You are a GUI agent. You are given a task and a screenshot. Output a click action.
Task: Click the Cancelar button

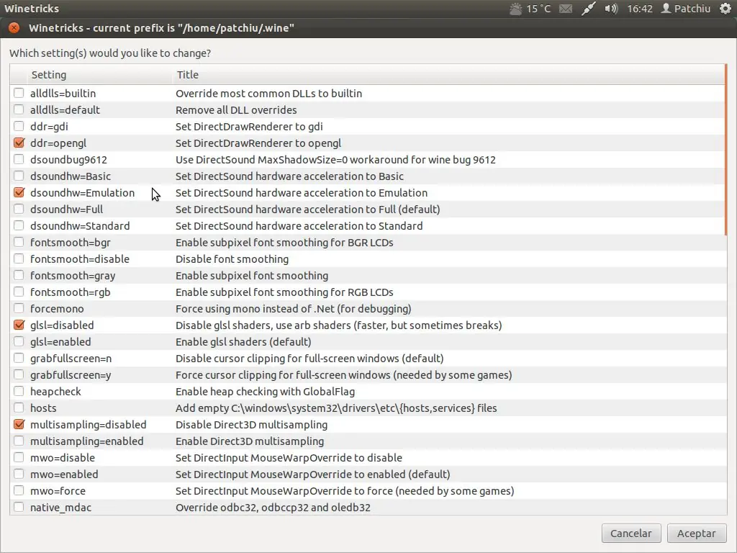pyautogui.click(x=631, y=534)
